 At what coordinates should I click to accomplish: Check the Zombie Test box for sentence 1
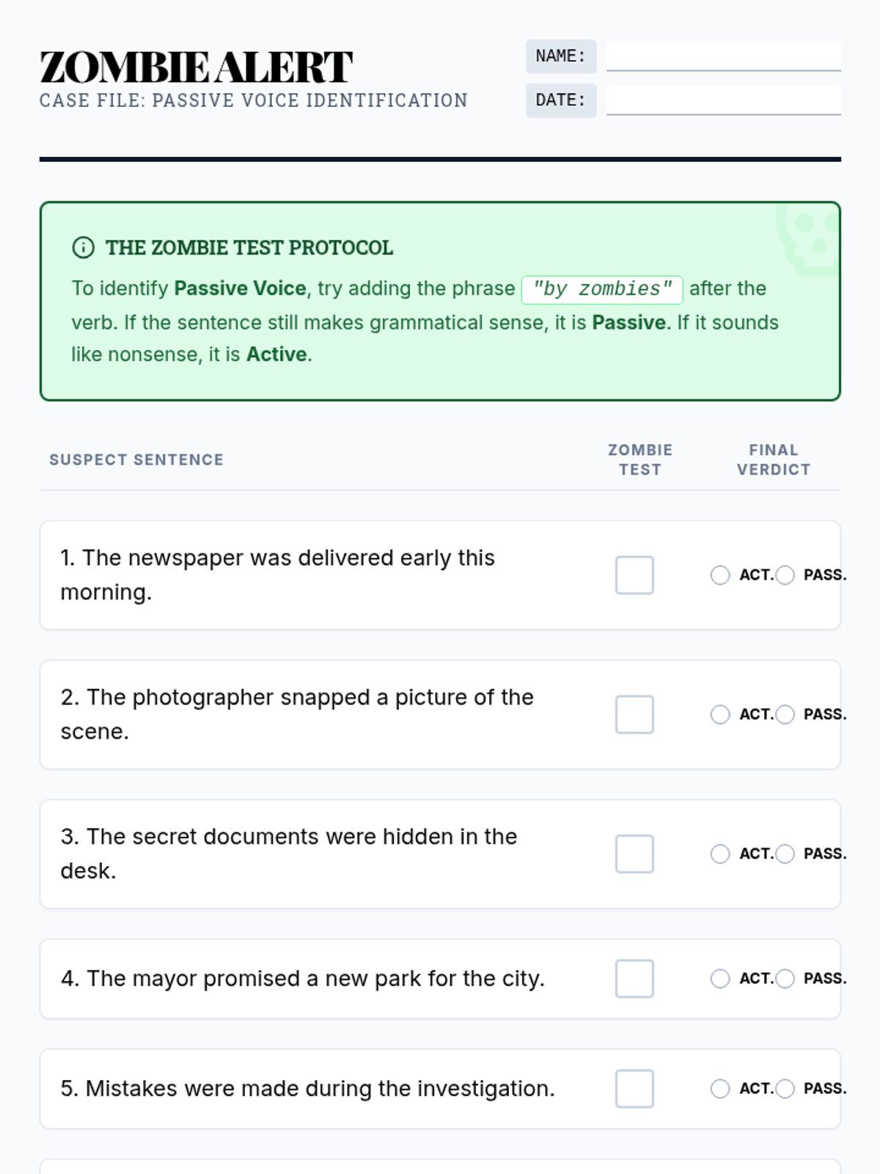click(x=634, y=575)
